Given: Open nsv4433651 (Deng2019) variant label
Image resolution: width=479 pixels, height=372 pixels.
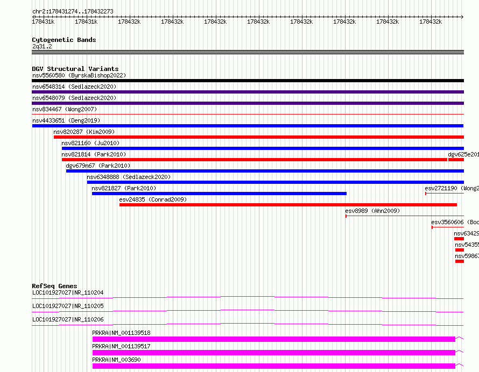Looking at the screenshot, I should [66, 120].
